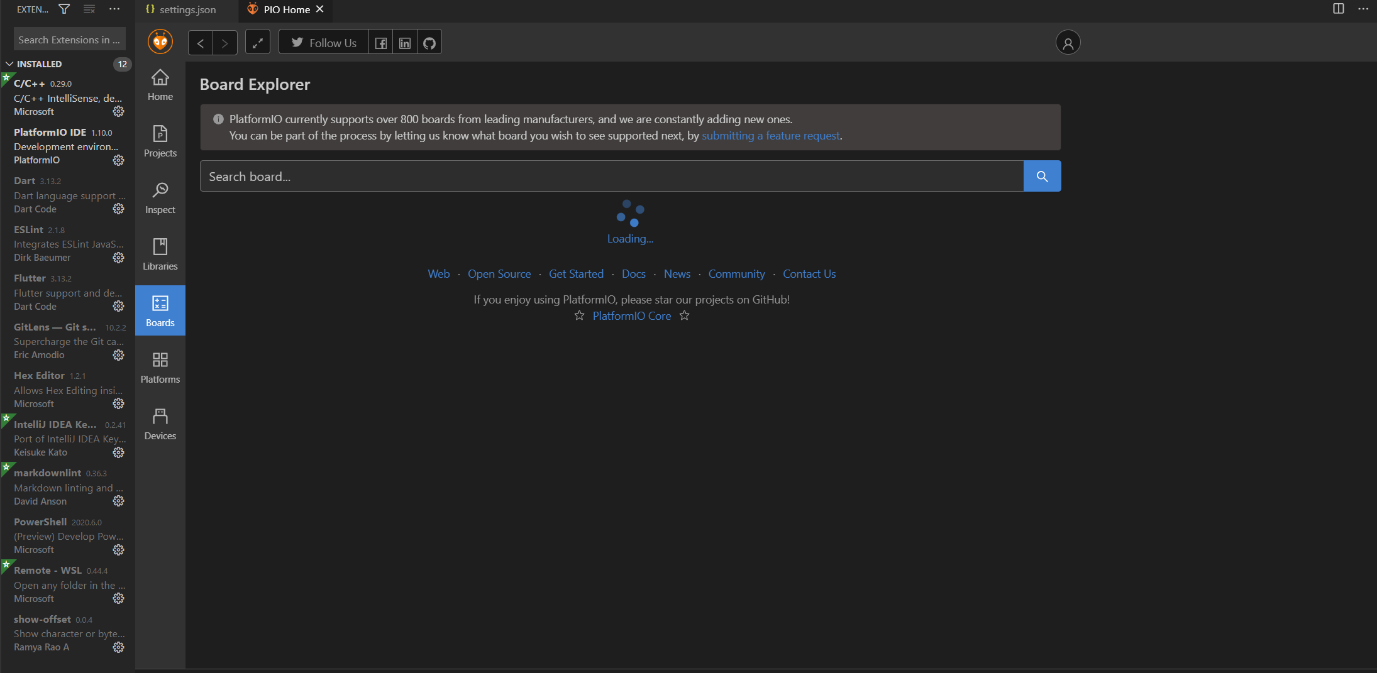
Task: Open the submitting a feature request link
Action: [x=771, y=135]
